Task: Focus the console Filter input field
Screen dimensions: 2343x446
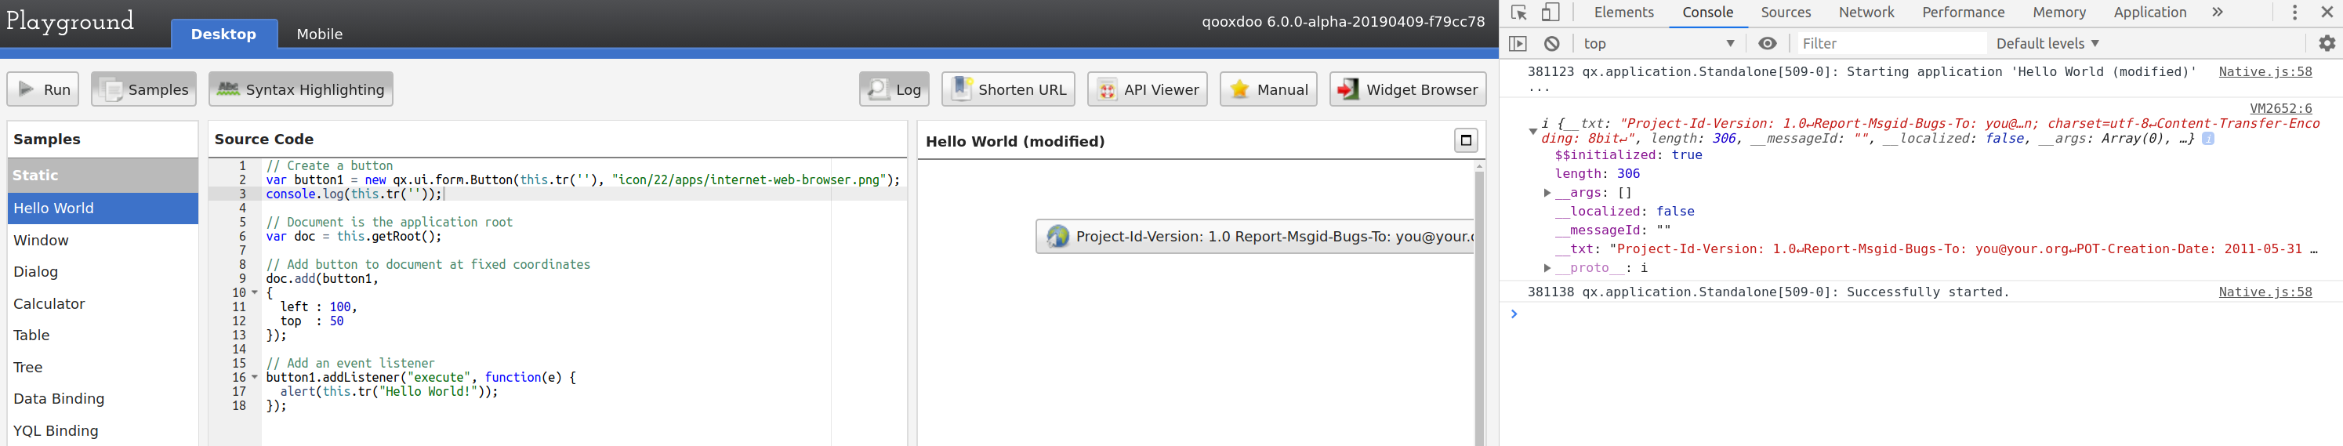Action: (x=1889, y=44)
